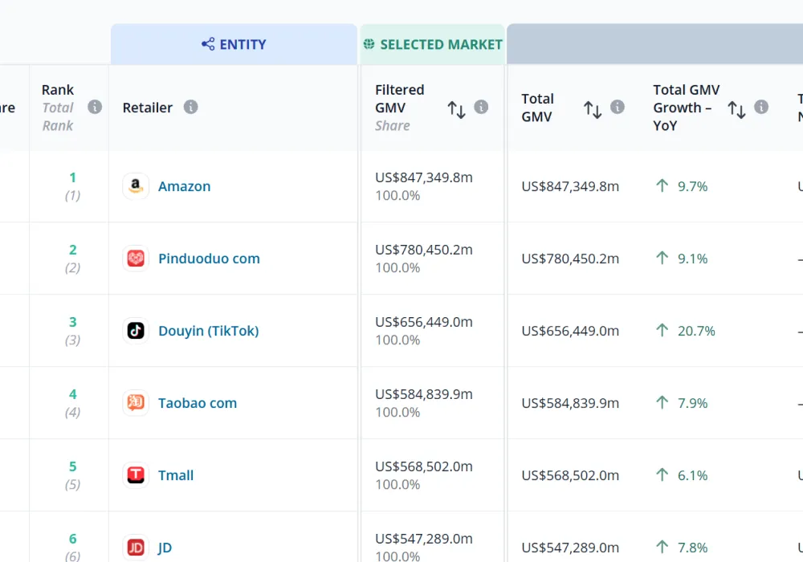Click the Filtered GMV info icon

(x=481, y=107)
